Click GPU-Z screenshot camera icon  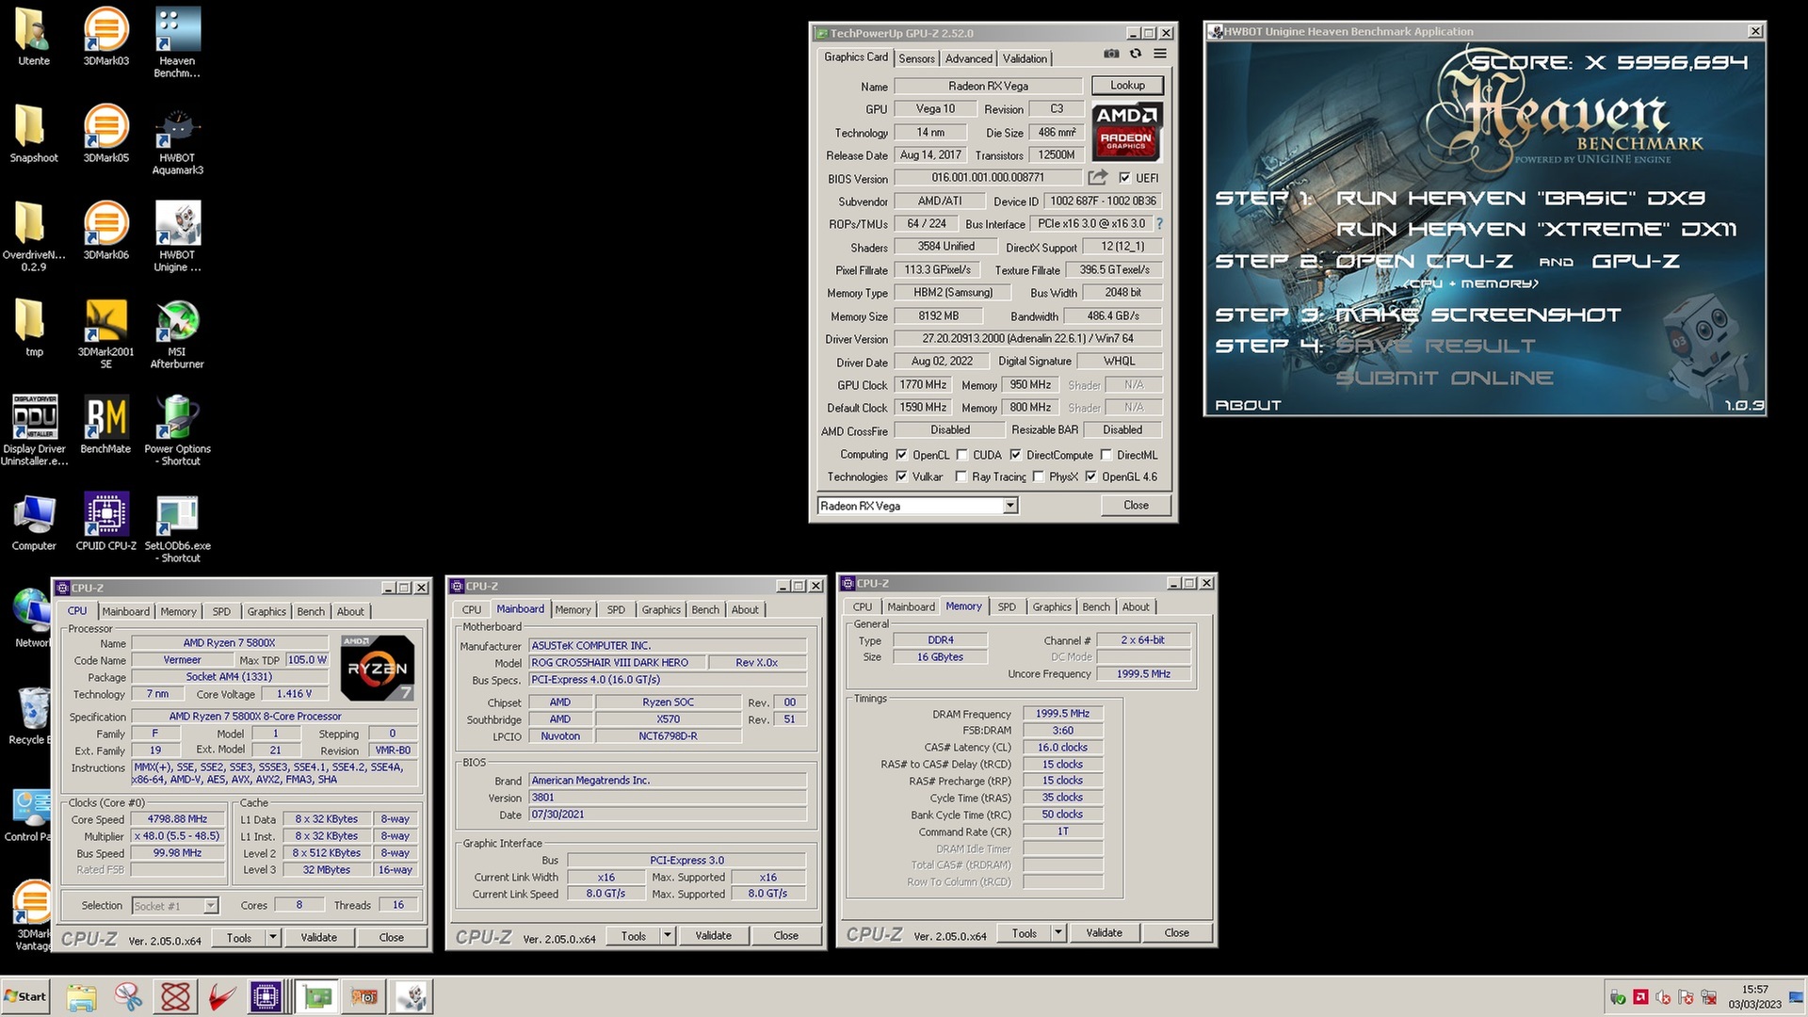[1111, 55]
